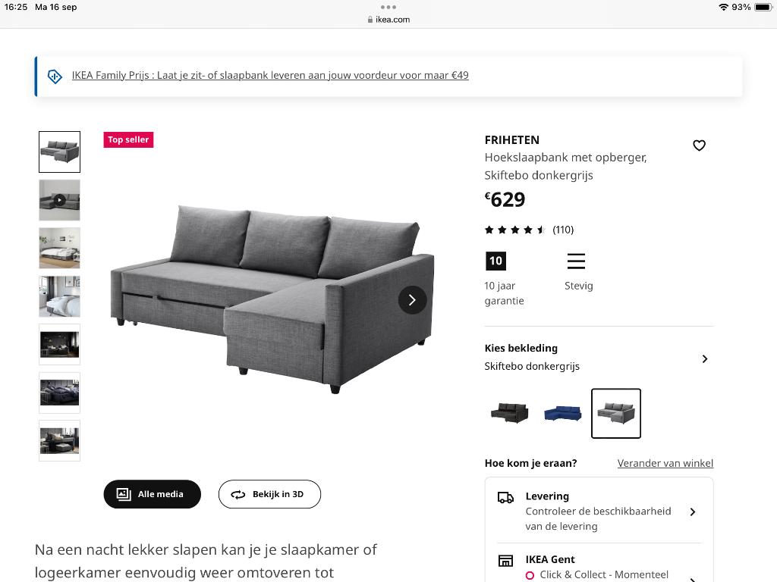Add FRIHETEN to favorites with heart icon
This screenshot has width=777, height=582.
click(x=699, y=145)
